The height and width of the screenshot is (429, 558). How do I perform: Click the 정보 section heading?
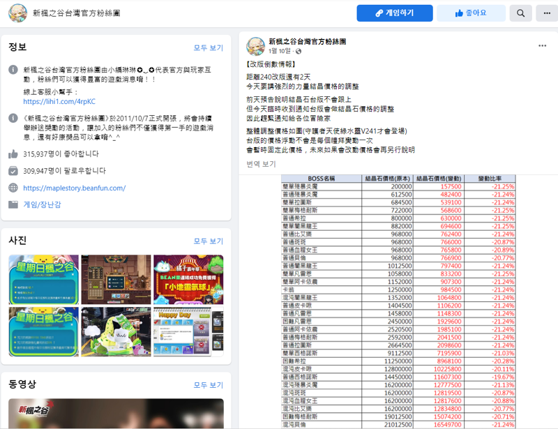[17, 47]
